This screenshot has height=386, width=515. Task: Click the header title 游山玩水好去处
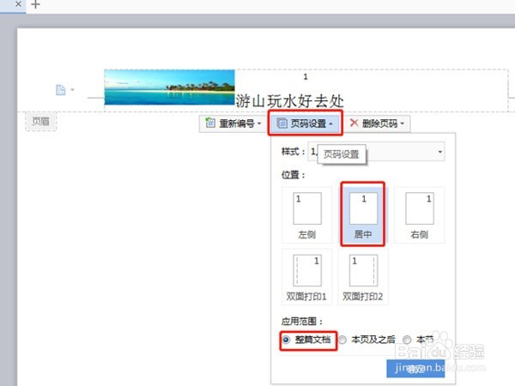point(290,101)
